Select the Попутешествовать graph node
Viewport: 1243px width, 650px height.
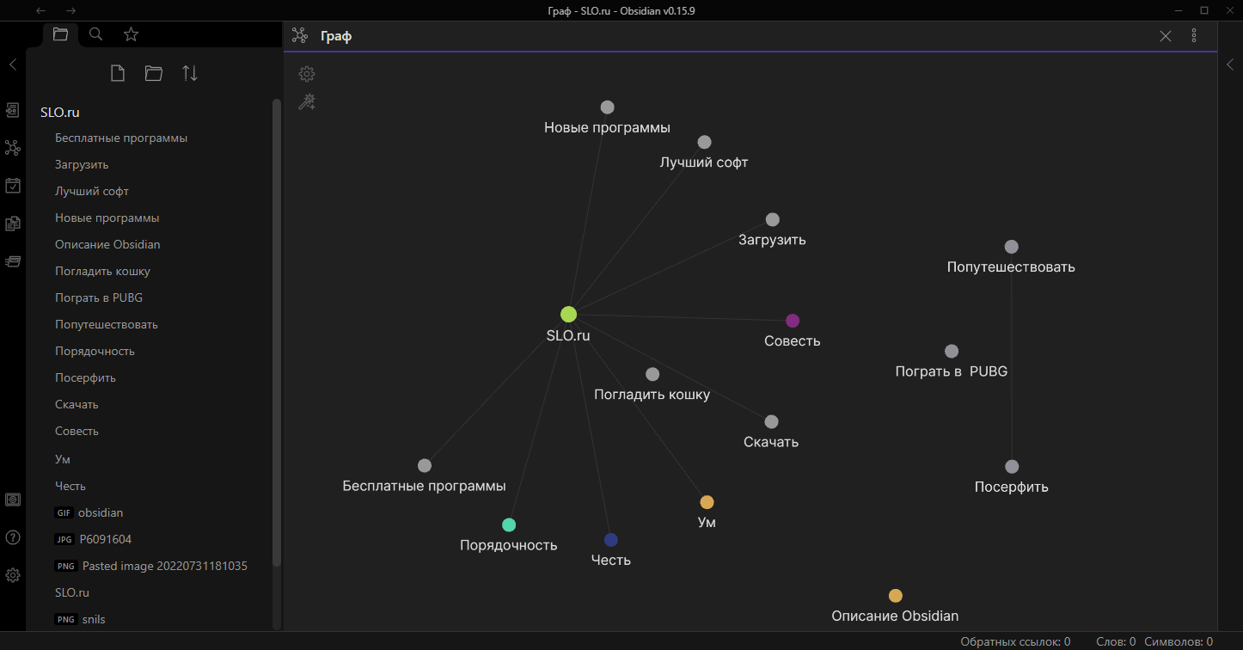(x=1011, y=247)
